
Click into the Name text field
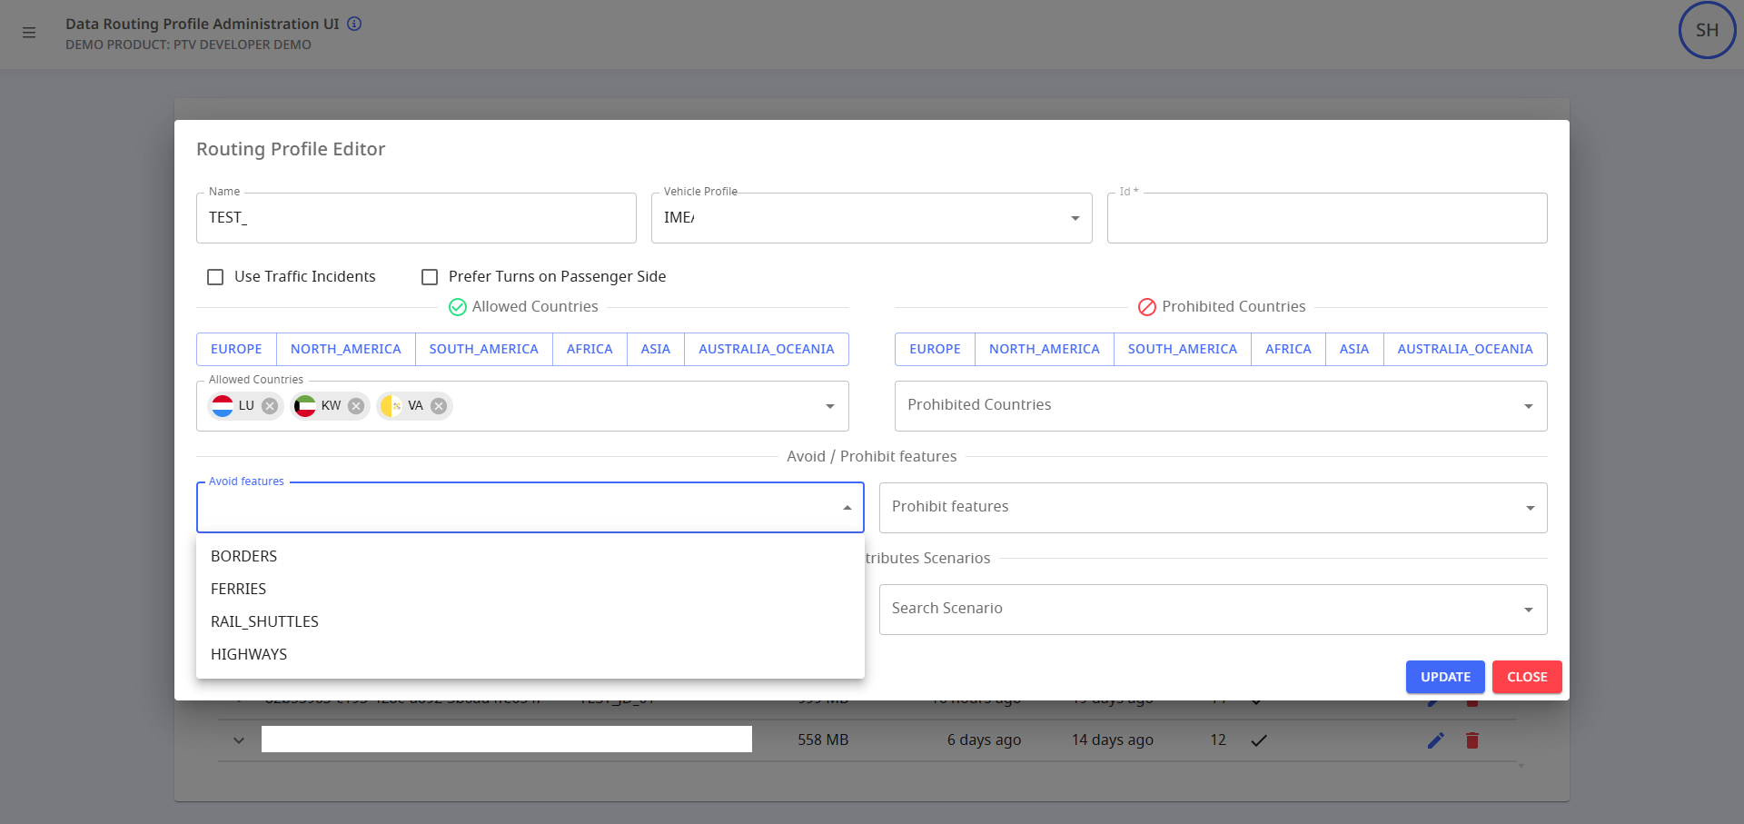pos(416,218)
